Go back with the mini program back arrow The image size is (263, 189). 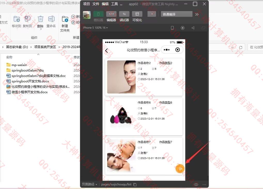[x=106, y=51]
